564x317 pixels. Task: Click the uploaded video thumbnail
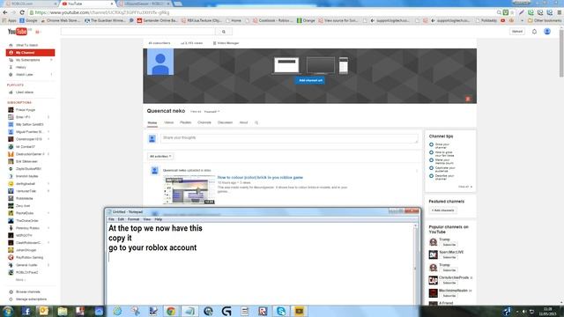pos(189,190)
